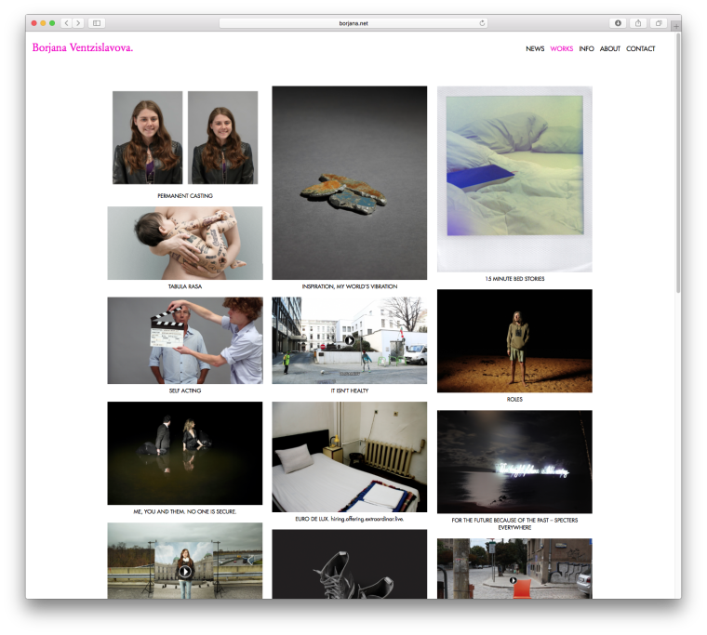This screenshot has height=635, width=707.
Task: Click the Safari forward arrow button
Action: [78, 22]
